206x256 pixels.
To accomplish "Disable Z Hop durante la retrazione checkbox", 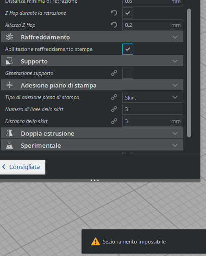I will (128, 13).
